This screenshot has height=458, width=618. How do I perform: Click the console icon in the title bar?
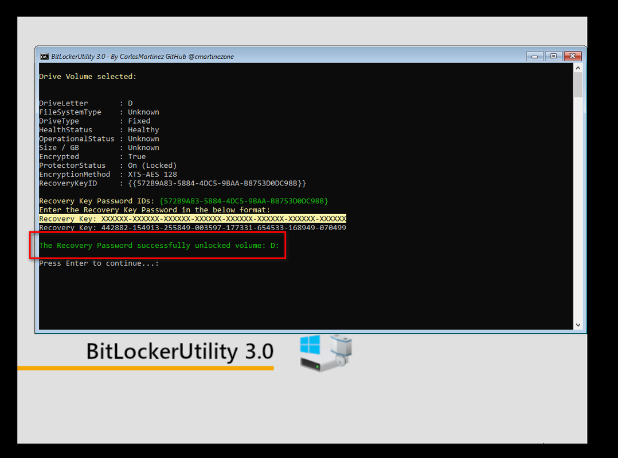(x=45, y=57)
